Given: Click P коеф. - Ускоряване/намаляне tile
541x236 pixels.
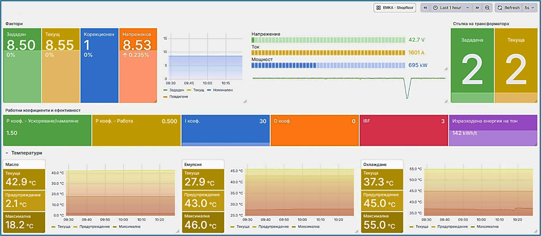Looking at the screenshot, I should coord(47,130).
